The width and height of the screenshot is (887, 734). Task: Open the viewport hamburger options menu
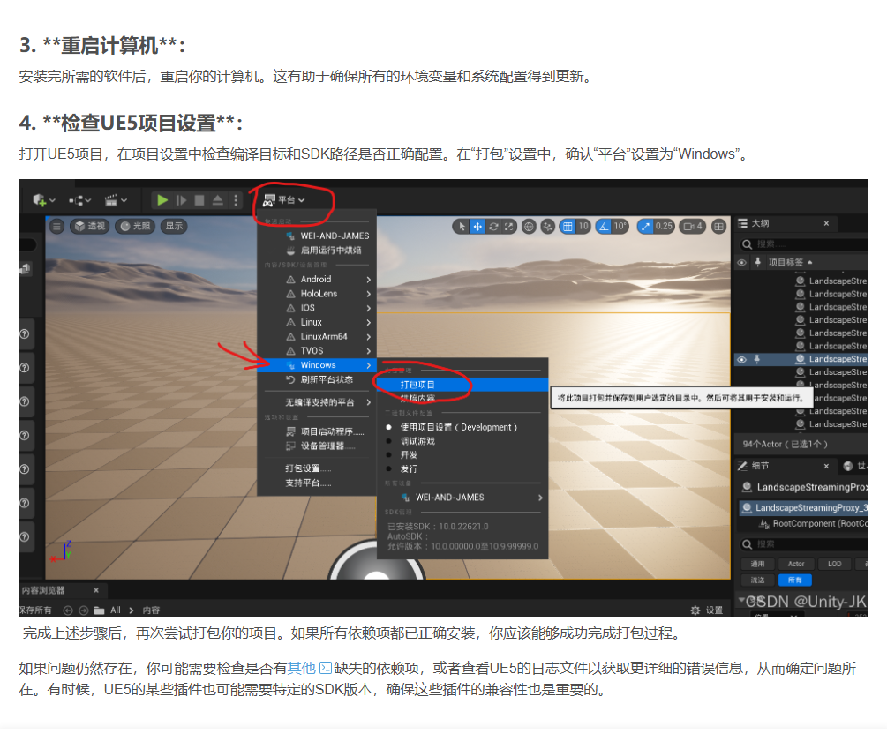(x=56, y=226)
